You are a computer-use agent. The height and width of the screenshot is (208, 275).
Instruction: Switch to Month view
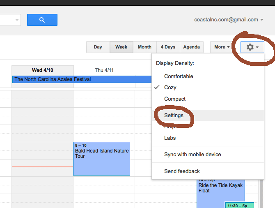(144, 47)
